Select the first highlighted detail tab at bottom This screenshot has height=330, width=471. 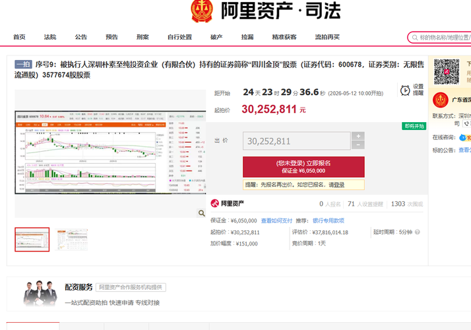33,326
